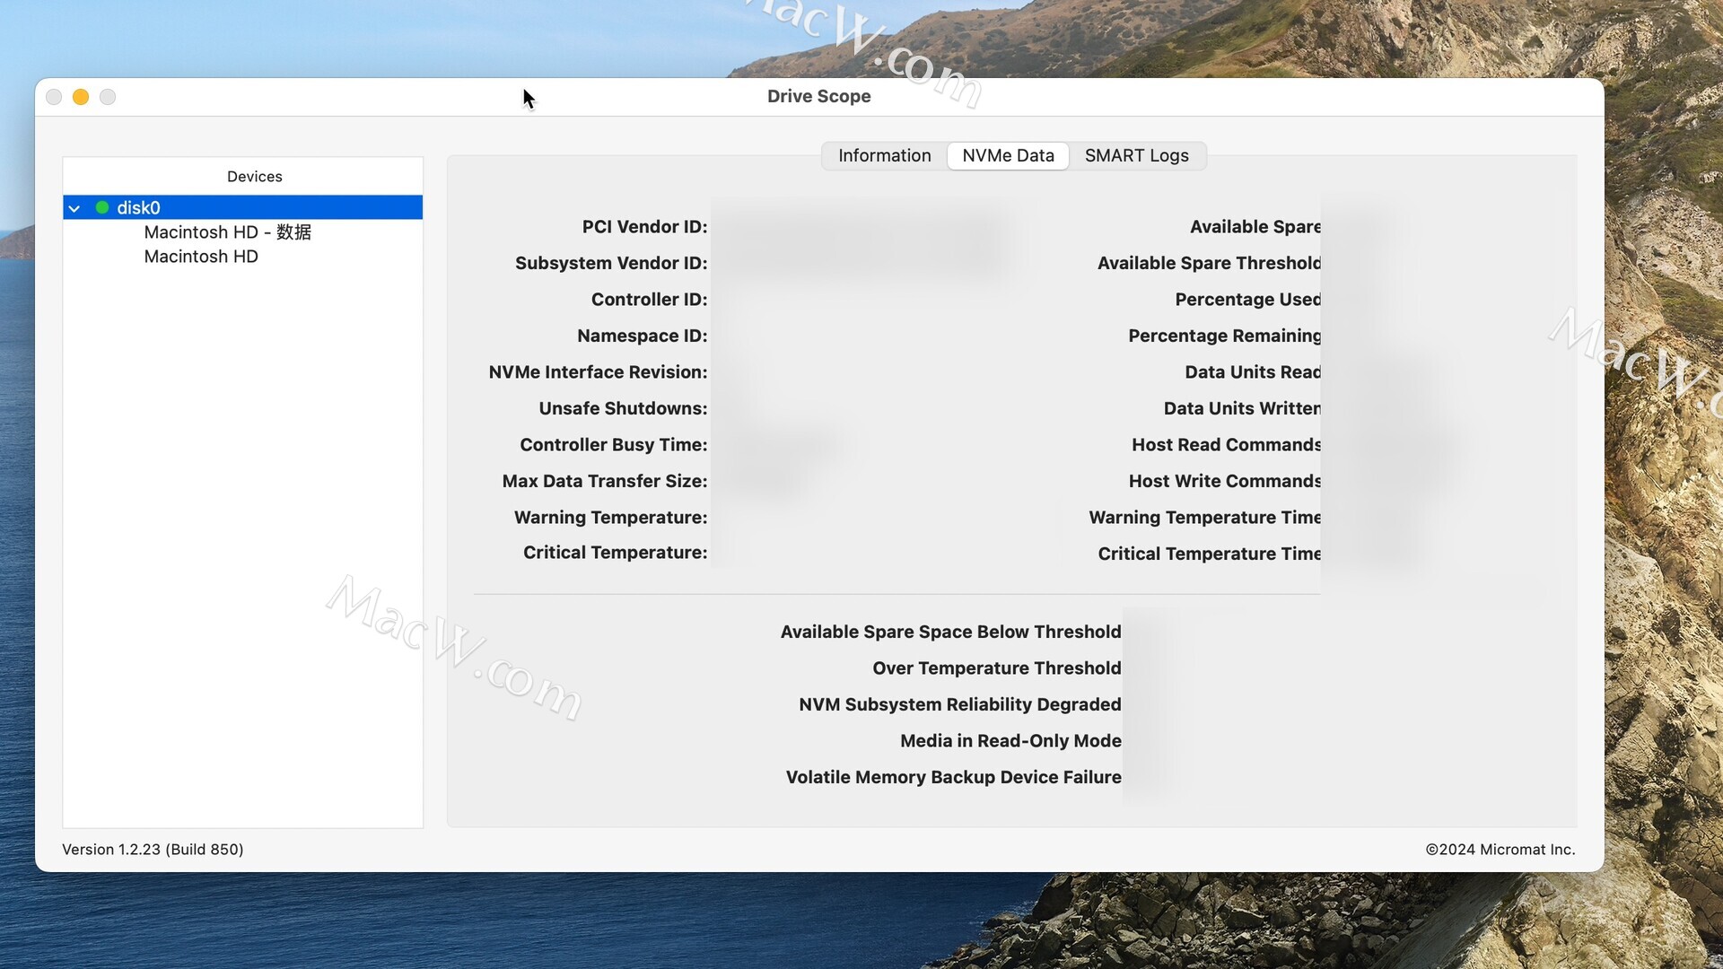Collapse the disk0 disclosure chevron
Screen dimensions: 1723x969
[74, 208]
